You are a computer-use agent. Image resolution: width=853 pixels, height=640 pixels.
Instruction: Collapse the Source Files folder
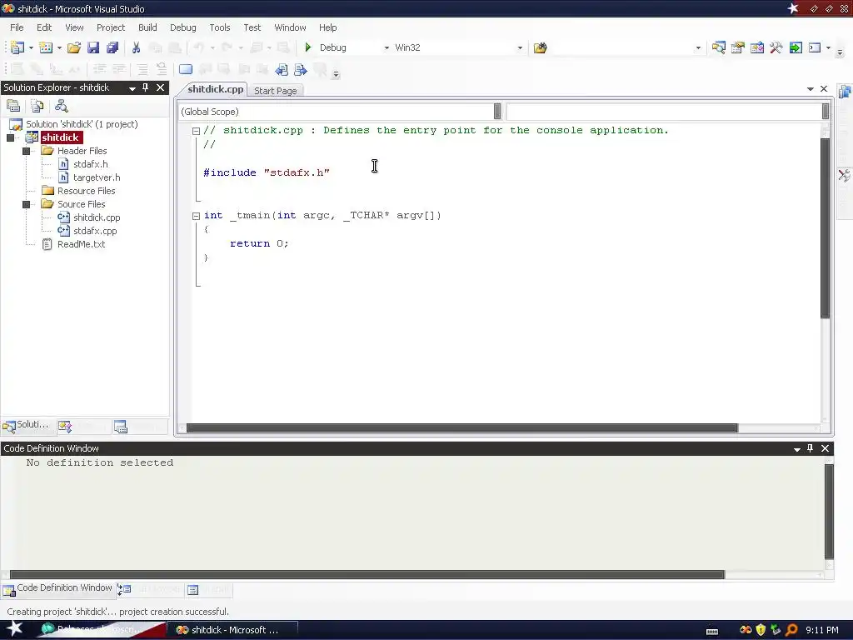coord(26,204)
